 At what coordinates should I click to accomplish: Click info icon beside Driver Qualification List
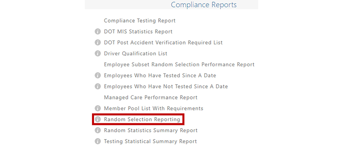(98, 53)
